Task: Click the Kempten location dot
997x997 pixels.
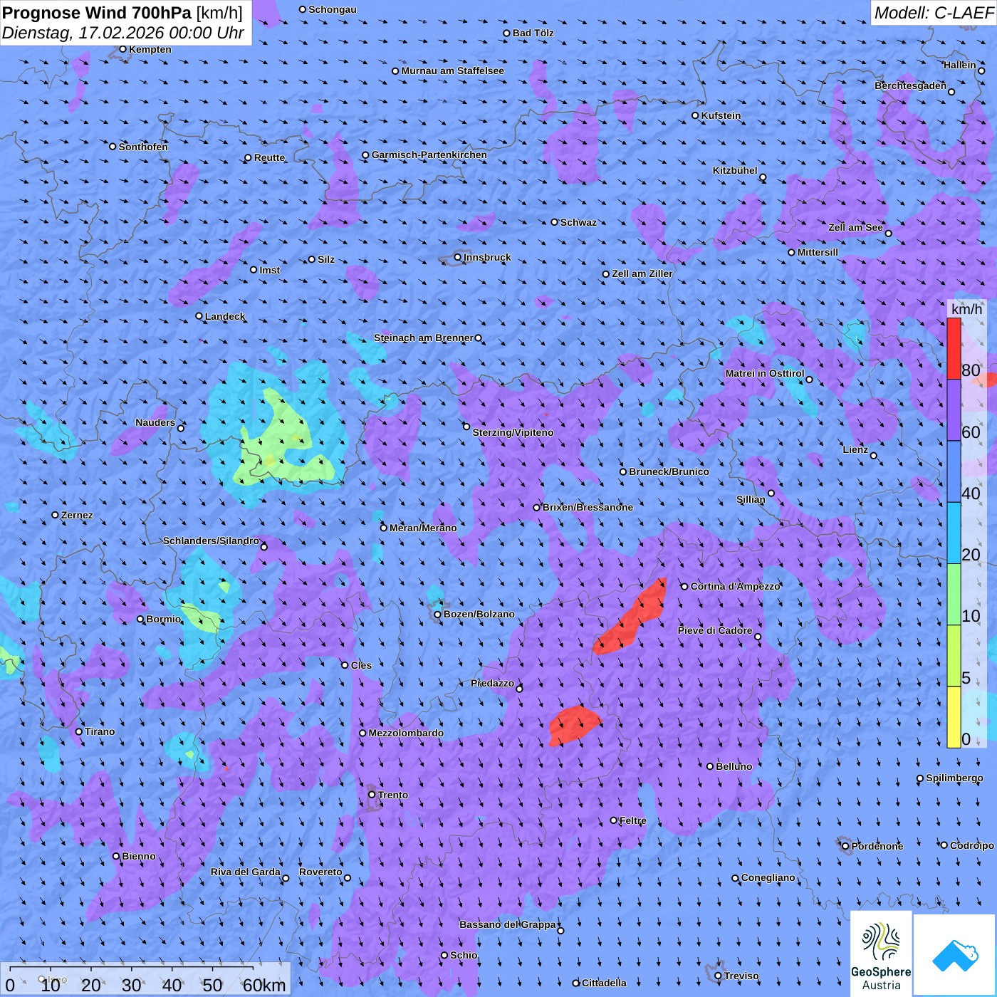Action: pyautogui.click(x=123, y=49)
